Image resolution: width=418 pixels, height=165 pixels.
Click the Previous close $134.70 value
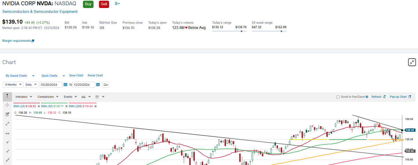pos(128,28)
